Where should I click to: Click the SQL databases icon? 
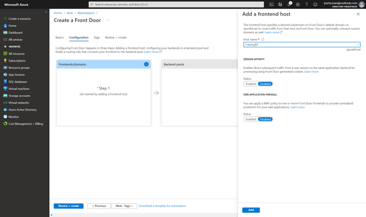(x=5, y=82)
